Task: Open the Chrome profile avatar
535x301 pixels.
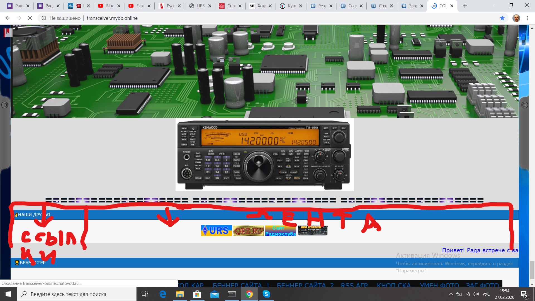Action: click(x=516, y=18)
